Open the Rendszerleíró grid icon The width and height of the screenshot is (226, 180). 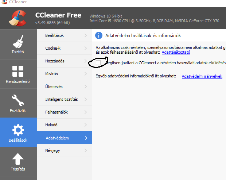coord(18,71)
